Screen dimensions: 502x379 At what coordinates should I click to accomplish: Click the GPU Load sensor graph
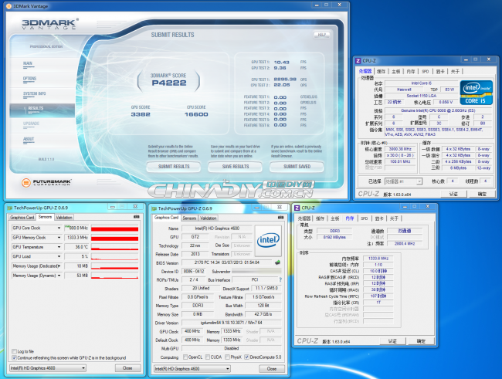point(114,256)
